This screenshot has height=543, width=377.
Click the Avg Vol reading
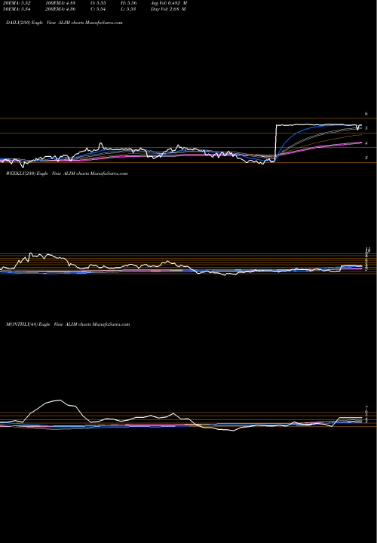click(169, 3)
